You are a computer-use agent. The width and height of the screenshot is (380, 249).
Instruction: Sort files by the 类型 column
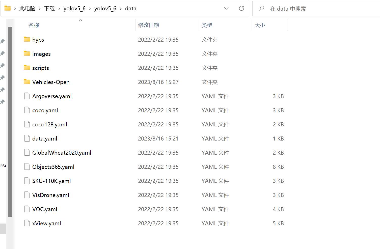[207, 25]
